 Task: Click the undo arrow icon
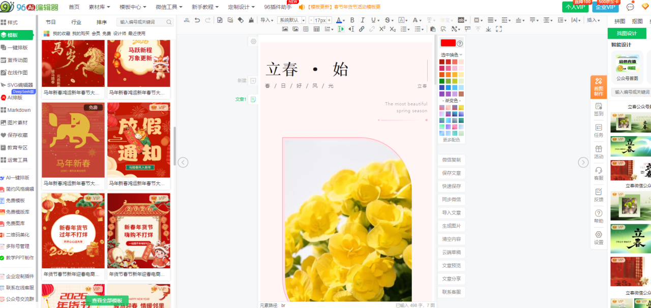tap(197, 20)
